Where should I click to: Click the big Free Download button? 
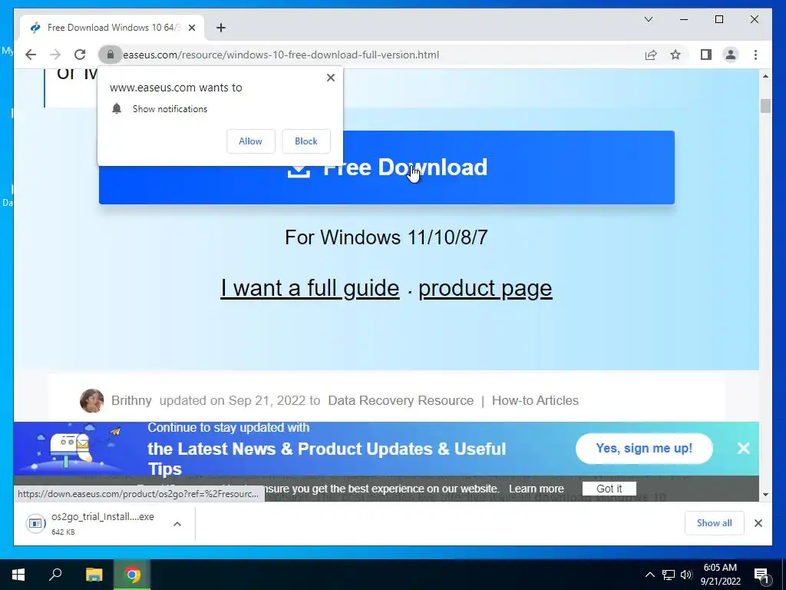(387, 167)
